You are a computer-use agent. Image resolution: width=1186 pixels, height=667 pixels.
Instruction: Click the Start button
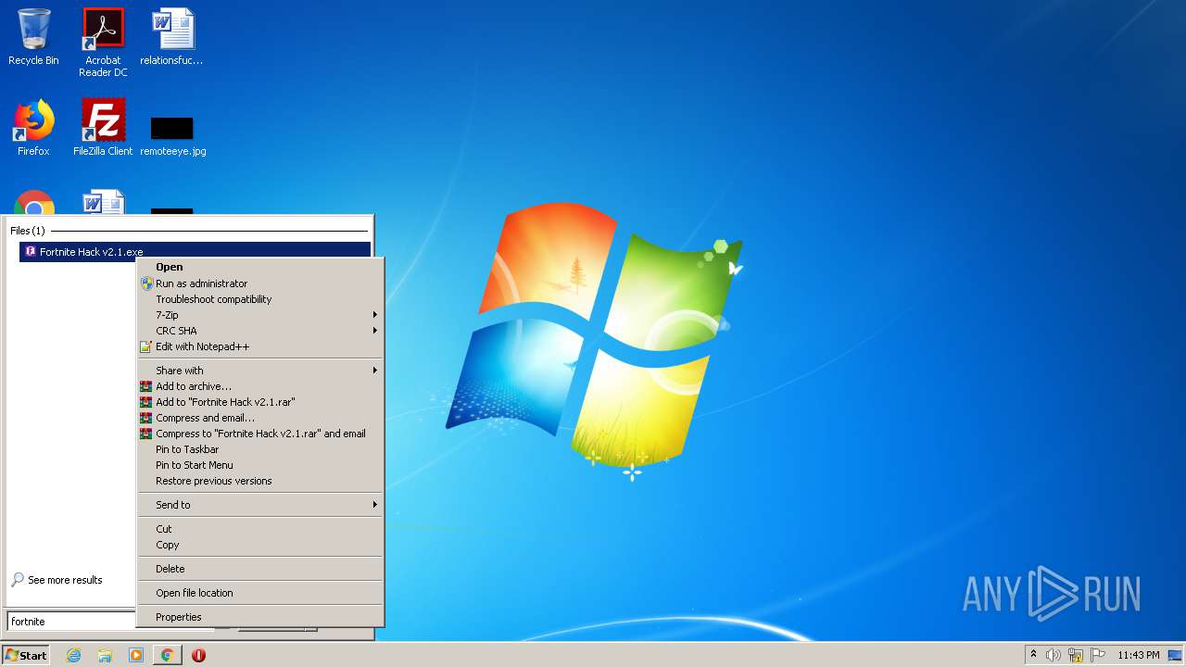26,655
